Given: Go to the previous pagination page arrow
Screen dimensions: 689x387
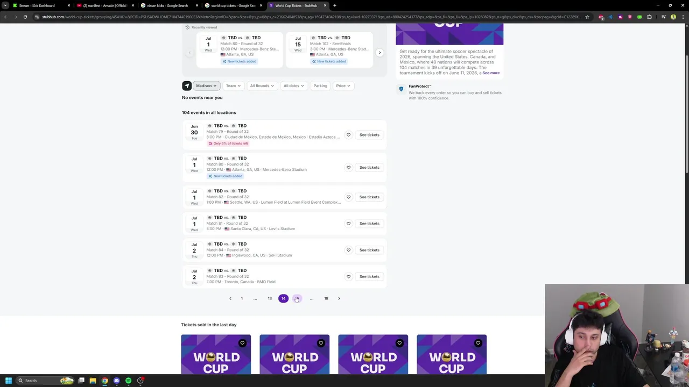Looking at the screenshot, I should click(x=230, y=298).
